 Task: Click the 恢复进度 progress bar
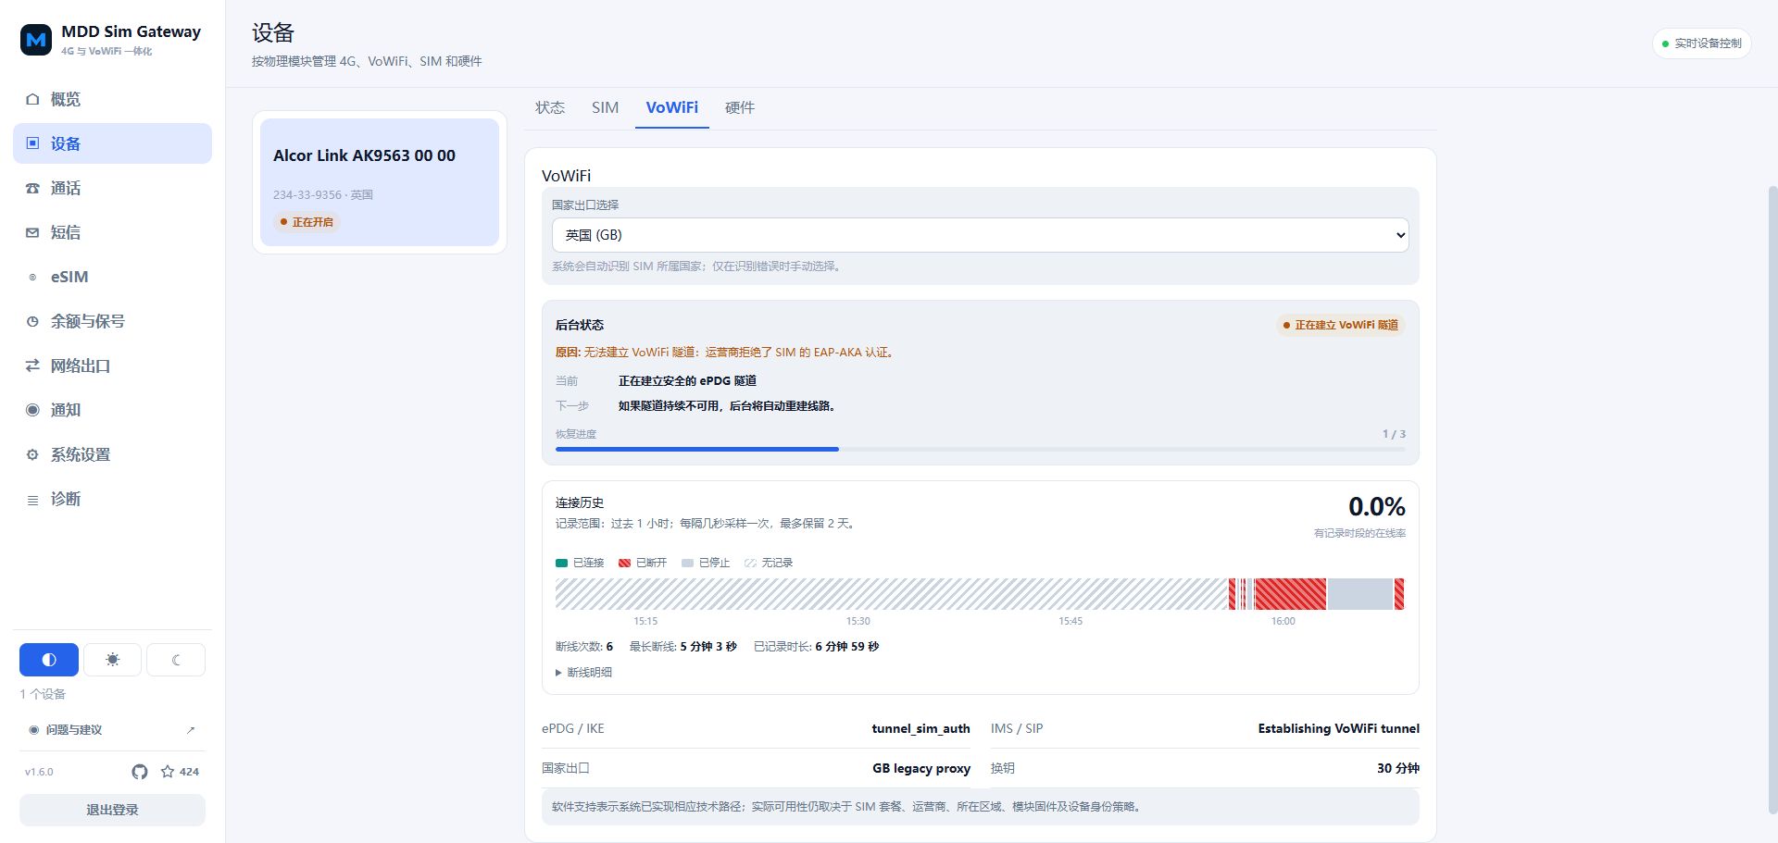(x=980, y=449)
